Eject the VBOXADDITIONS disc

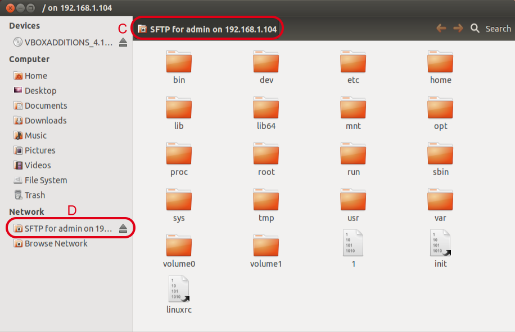(123, 43)
